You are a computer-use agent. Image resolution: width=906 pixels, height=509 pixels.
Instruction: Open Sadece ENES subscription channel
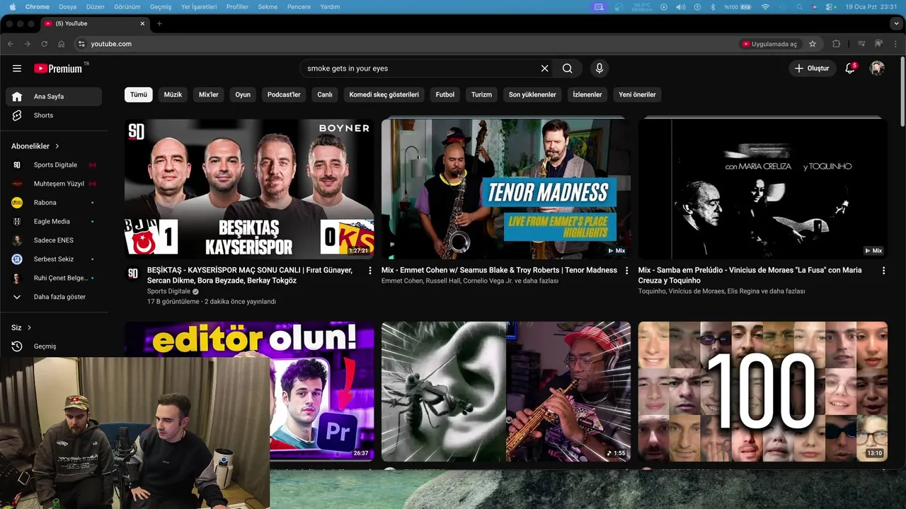[54, 240]
